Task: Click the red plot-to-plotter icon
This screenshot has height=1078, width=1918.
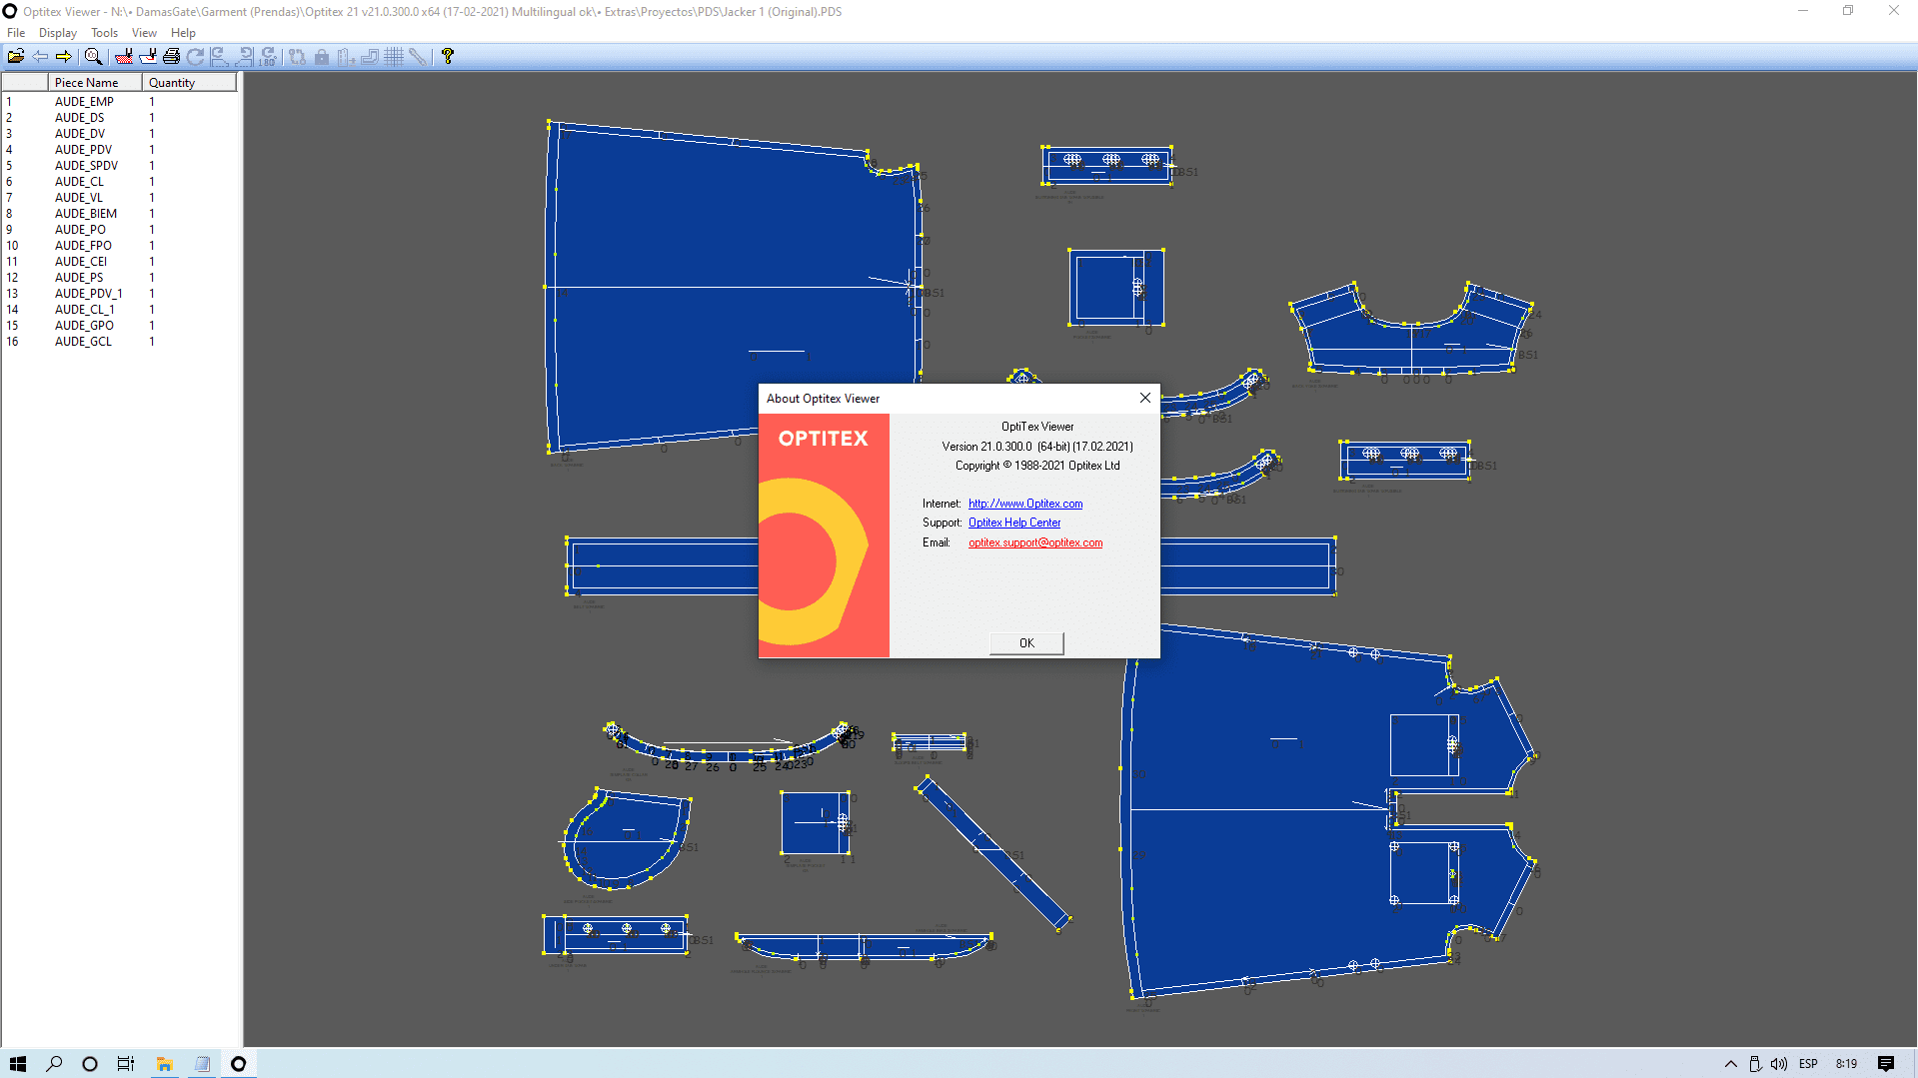Action: coord(123,57)
